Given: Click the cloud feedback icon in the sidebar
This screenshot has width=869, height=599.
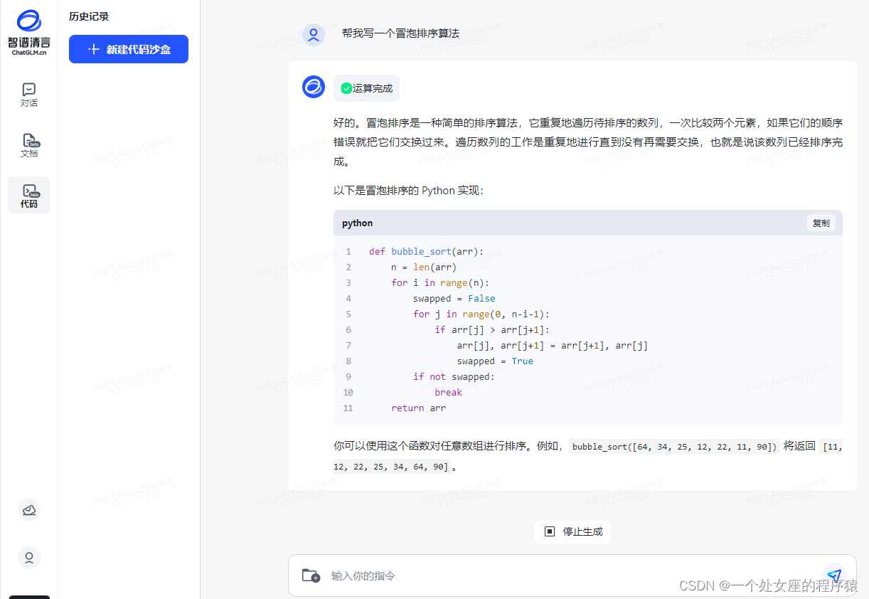Looking at the screenshot, I should pyautogui.click(x=29, y=510).
